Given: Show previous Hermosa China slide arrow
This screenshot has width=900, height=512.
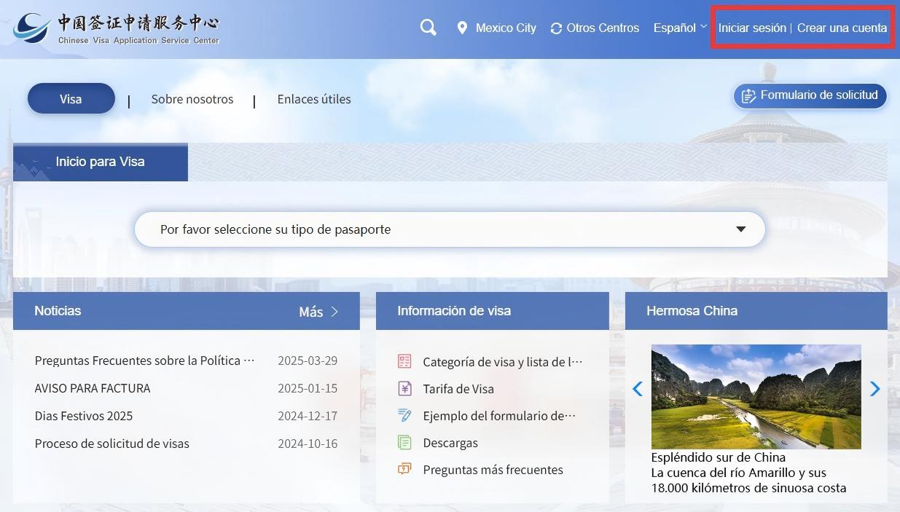Looking at the screenshot, I should click(637, 389).
